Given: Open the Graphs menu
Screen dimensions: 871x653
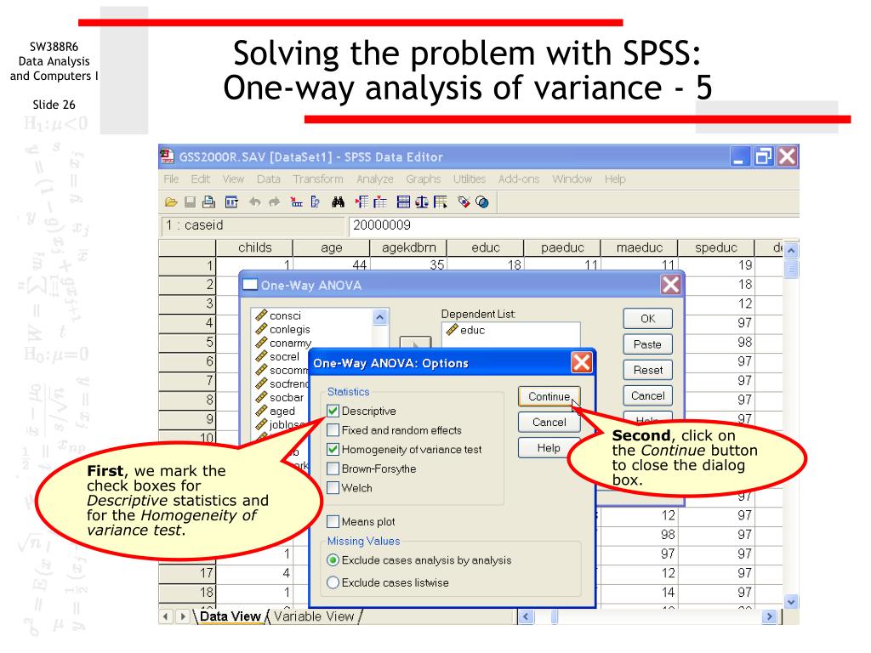Looking at the screenshot, I should [x=424, y=179].
